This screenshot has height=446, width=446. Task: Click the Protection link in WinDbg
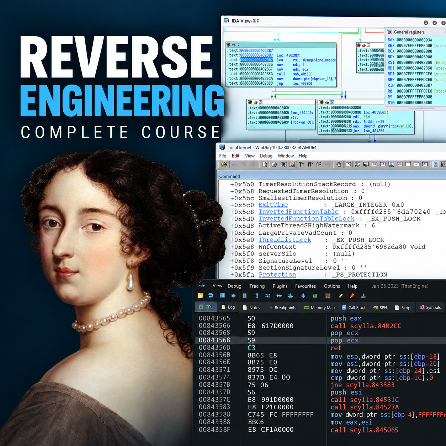coord(277,275)
